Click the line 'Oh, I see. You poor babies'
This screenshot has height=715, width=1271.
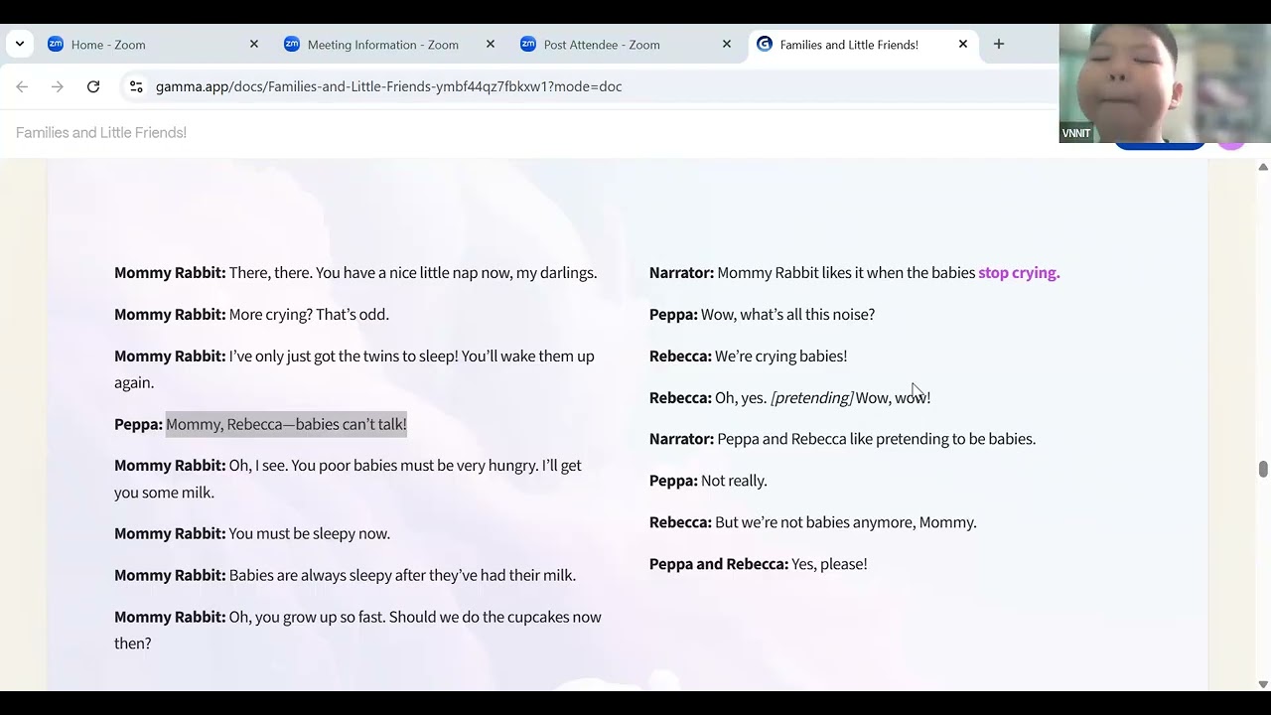(349, 479)
